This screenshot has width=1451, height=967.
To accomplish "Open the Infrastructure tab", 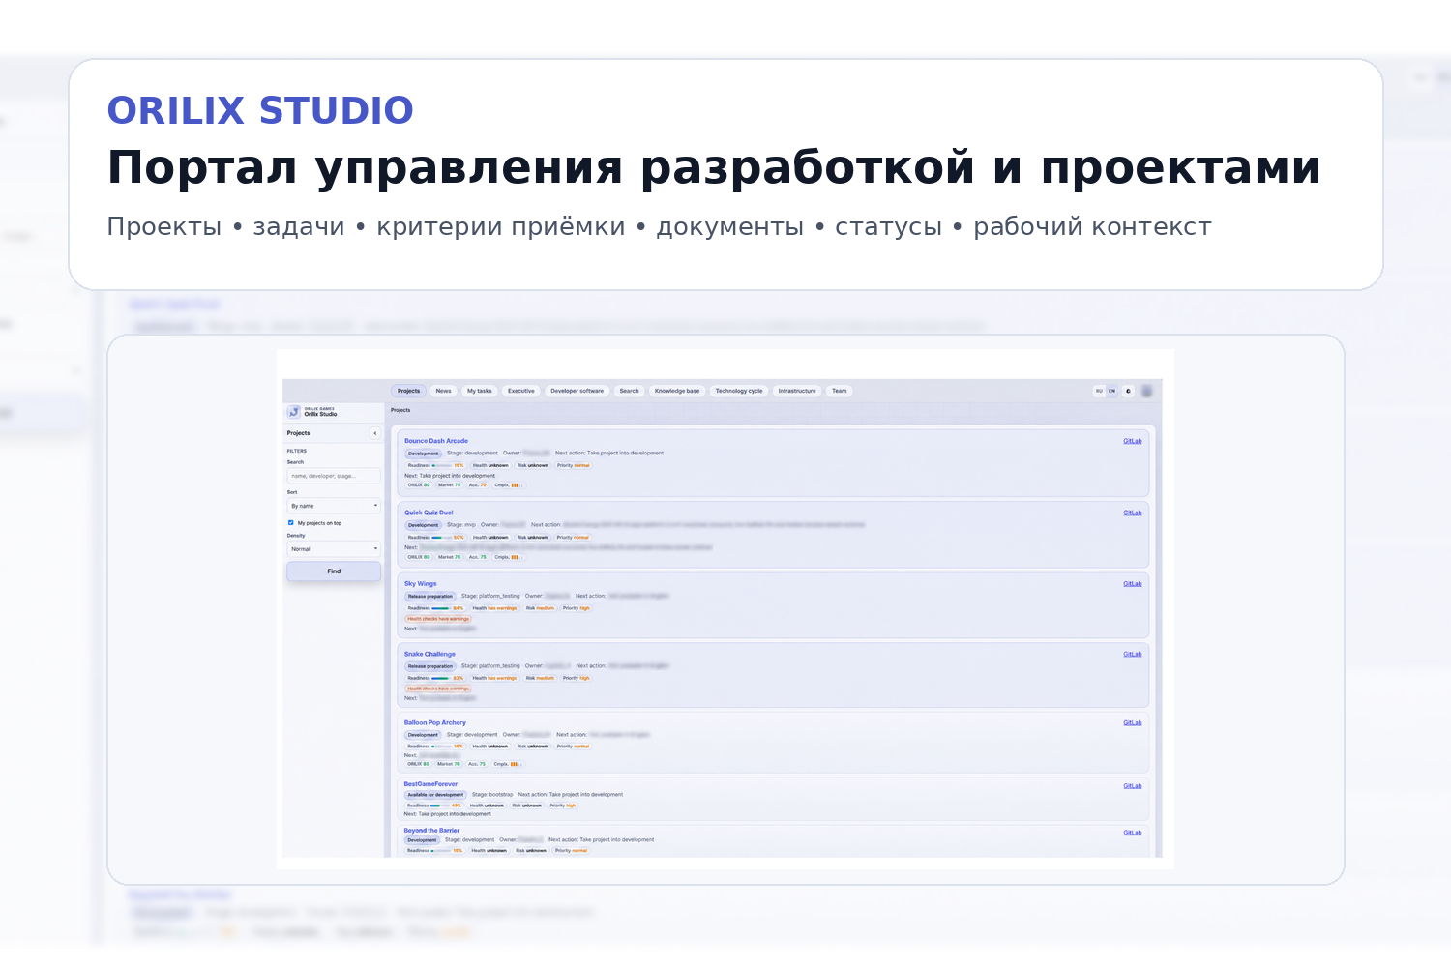I will click(x=797, y=392).
